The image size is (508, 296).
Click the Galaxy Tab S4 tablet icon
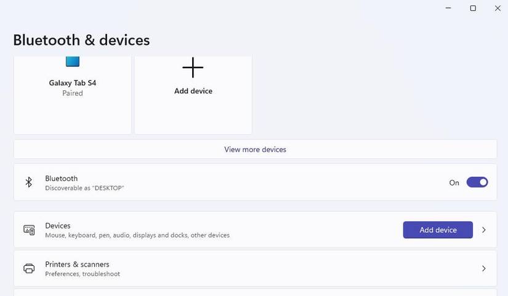(x=73, y=61)
